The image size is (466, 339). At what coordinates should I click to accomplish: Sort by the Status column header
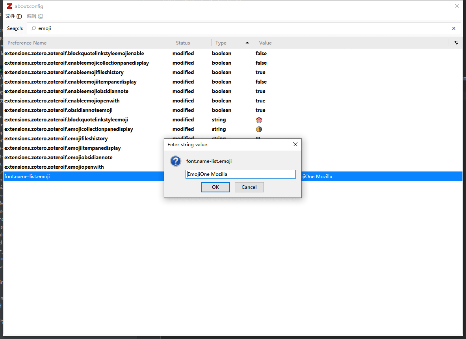[x=191, y=43]
